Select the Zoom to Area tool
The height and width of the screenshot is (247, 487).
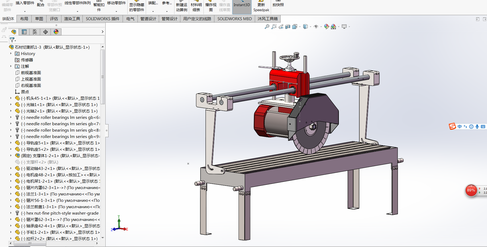coord(274,27)
